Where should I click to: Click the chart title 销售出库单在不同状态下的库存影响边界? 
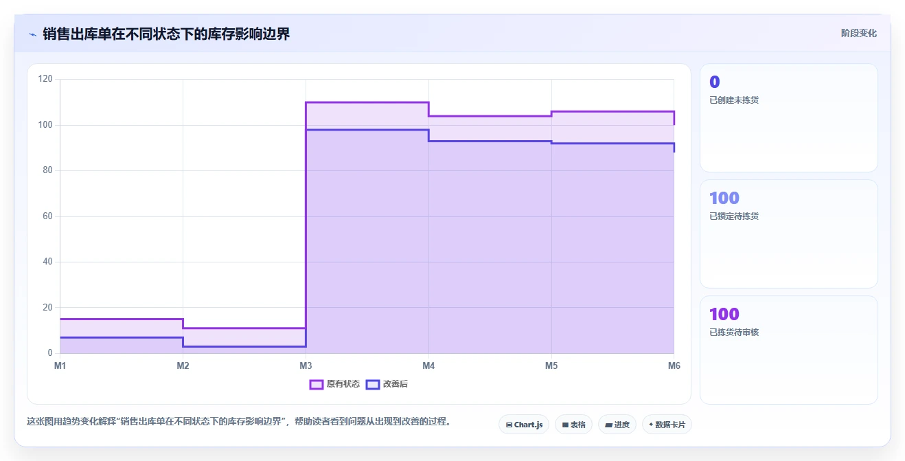click(166, 34)
